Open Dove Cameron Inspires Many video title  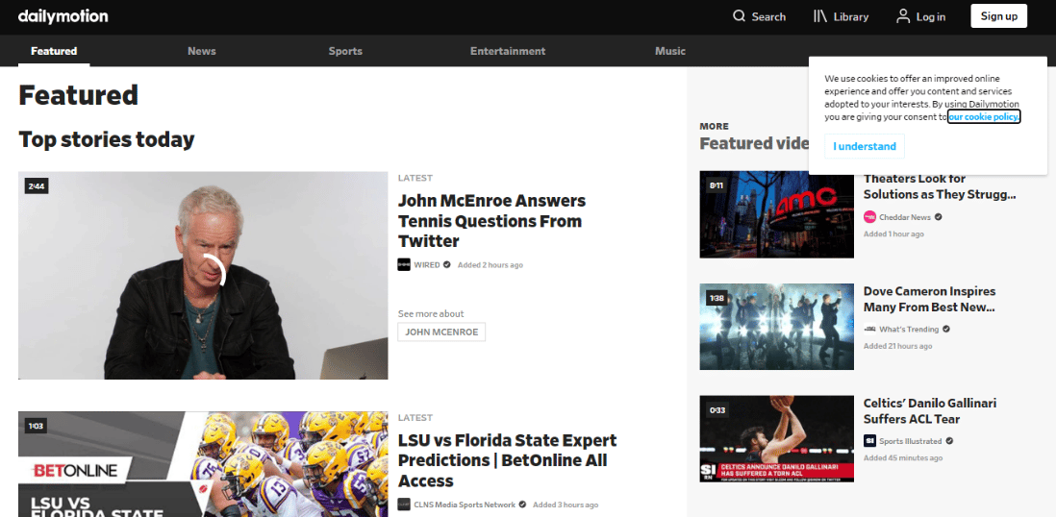tap(929, 299)
